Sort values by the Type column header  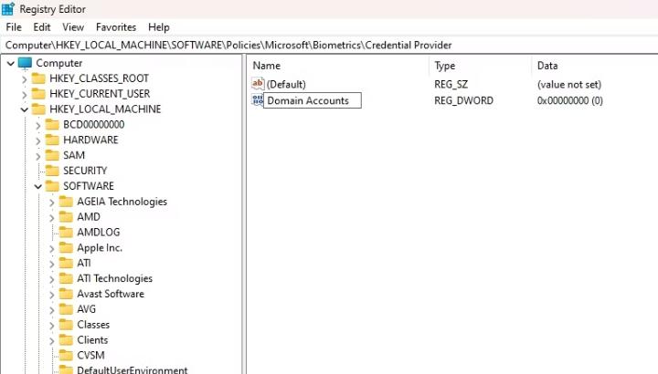480,66
